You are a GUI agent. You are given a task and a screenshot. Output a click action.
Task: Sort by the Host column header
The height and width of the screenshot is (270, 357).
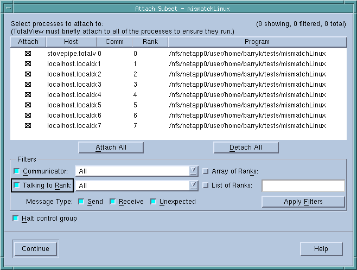tap(72, 42)
